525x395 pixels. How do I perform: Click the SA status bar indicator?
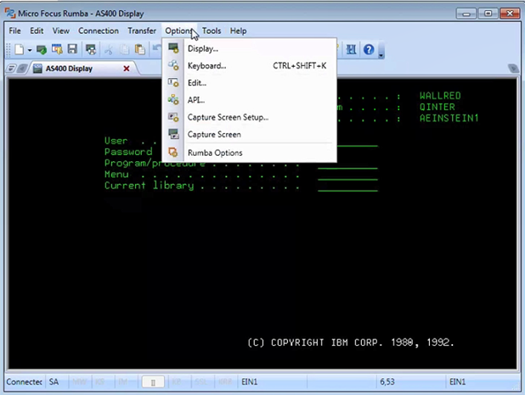pyautogui.click(x=54, y=381)
